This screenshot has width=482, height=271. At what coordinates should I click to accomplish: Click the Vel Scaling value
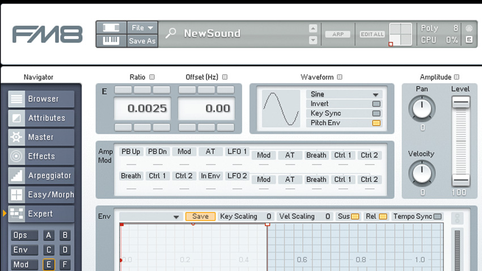point(328,217)
